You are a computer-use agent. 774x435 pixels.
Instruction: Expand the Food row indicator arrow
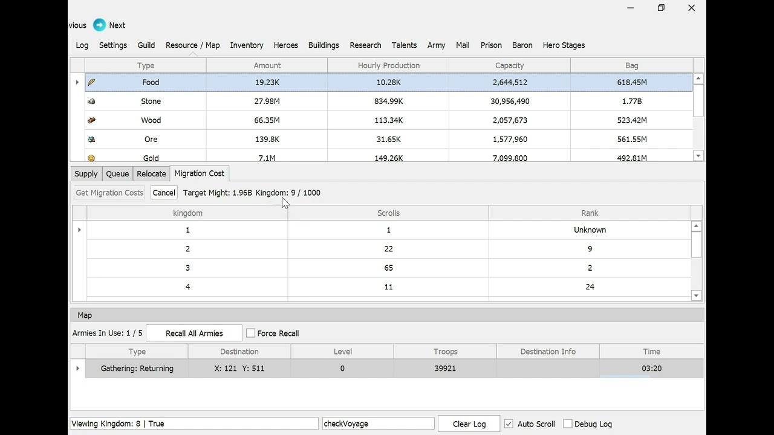(77, 82)
